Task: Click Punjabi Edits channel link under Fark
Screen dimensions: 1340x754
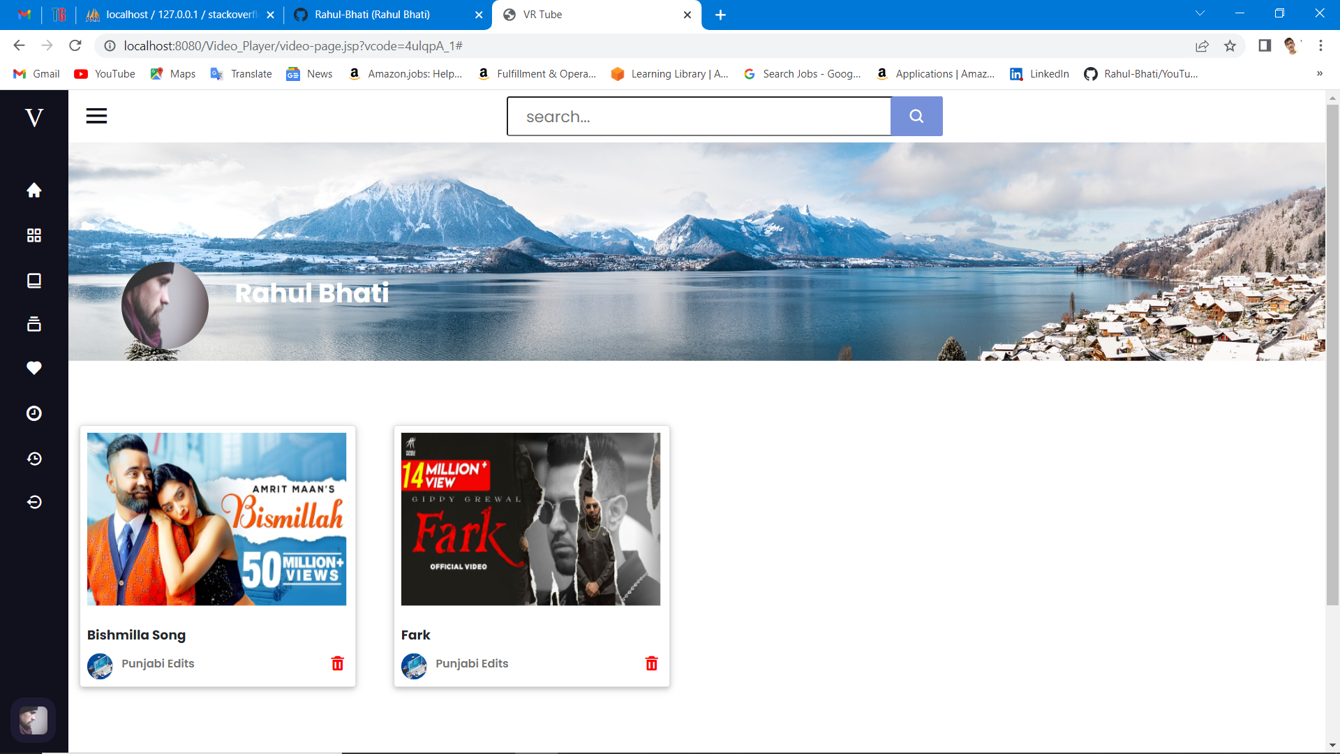Action: [472, 663]
